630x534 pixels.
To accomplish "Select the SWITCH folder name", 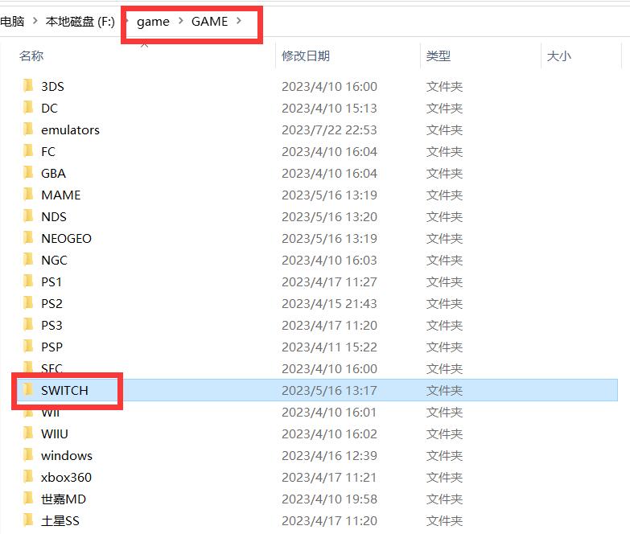I will tap(64, 390).
